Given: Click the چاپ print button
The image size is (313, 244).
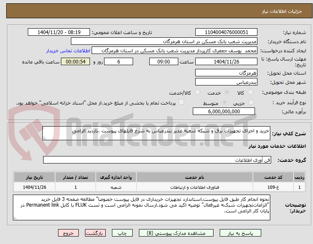Looking at the screenshot, I should click(x=122, y=233).
